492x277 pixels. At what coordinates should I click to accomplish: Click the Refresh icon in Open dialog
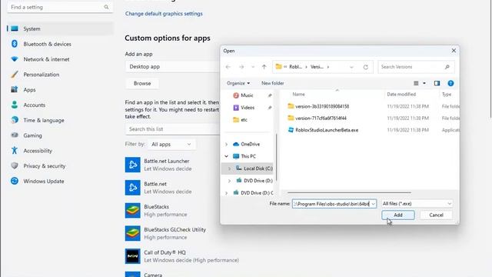click(x=366, y=67)
